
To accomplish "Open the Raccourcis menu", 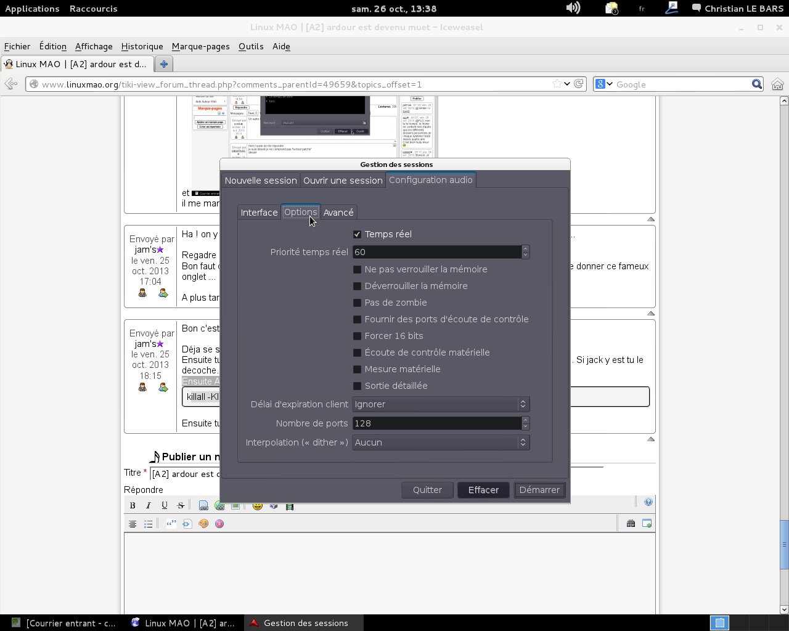I will [x=93, y=9].
